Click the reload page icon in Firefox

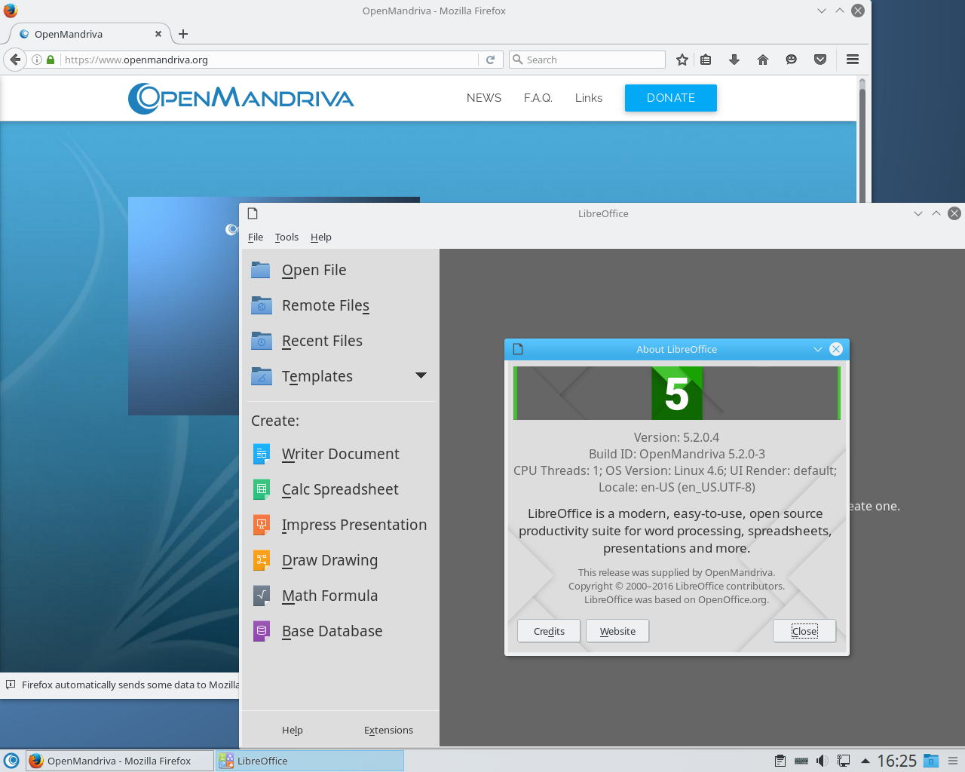pos(490,60)
